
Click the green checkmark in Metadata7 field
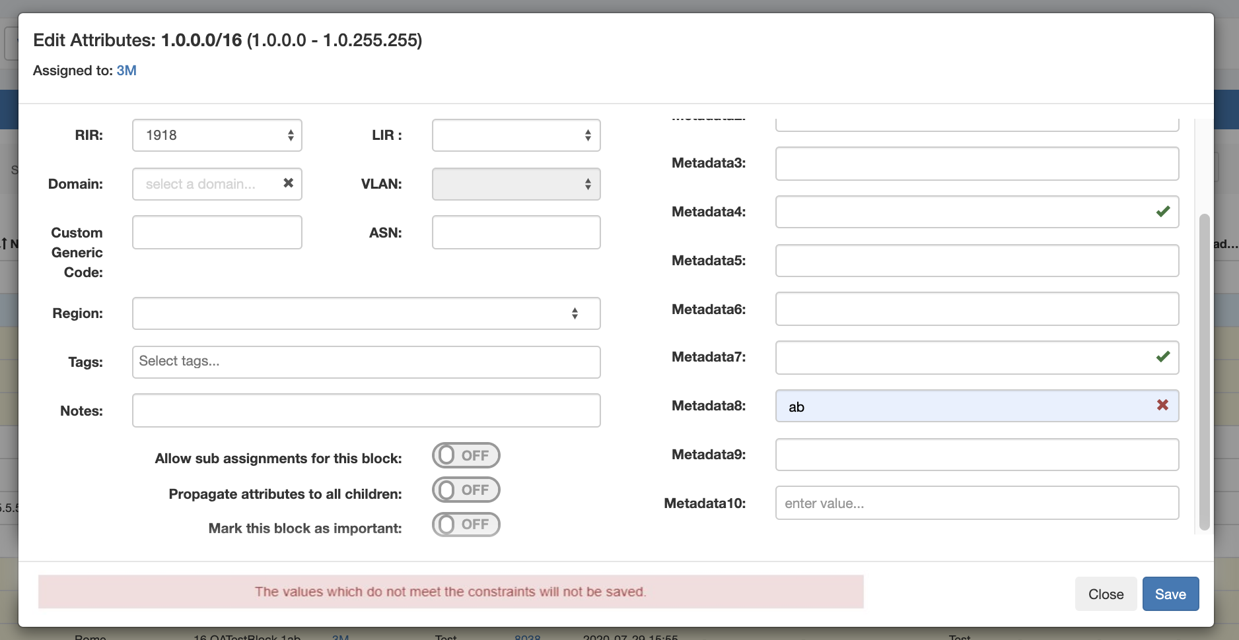pyautogui.click(x=1162, y=357)
